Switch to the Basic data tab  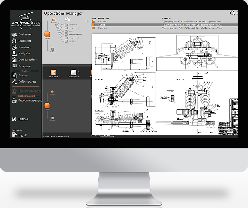[x=54, y=73]
